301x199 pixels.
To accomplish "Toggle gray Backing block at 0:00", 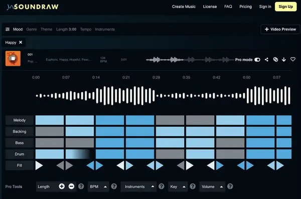I will coord(50,131).
